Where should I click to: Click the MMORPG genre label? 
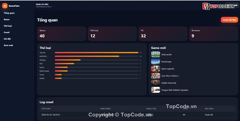43,56
